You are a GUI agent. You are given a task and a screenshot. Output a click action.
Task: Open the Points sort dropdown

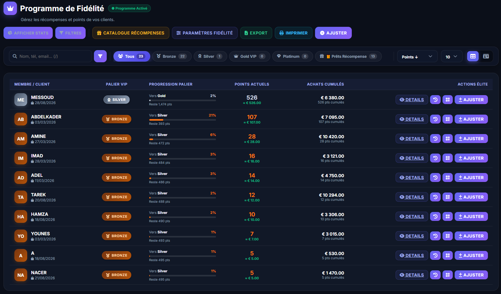coord(417,57)
